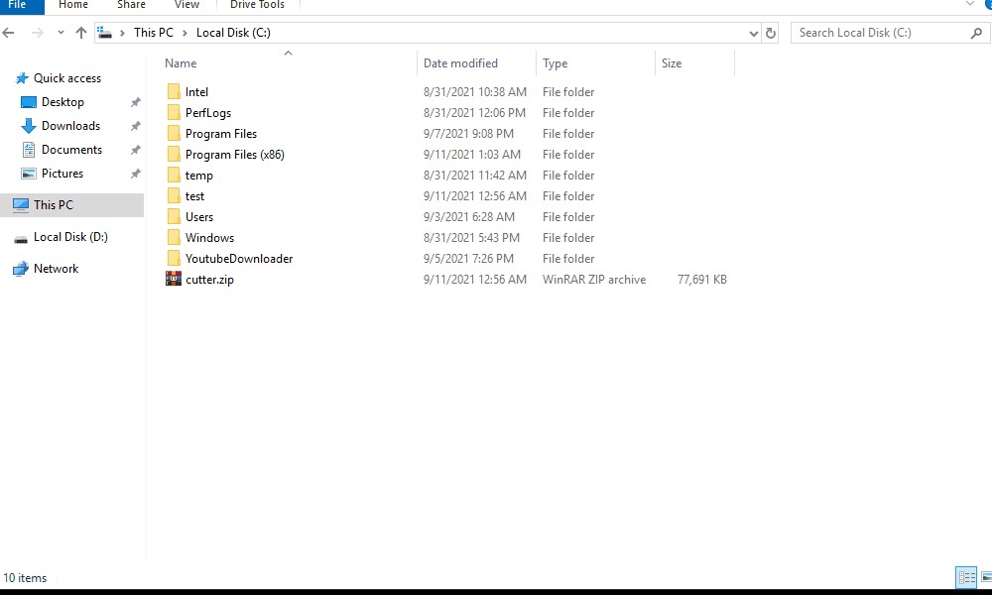This screenshot has width=992, height=595.
Task: Click the pin icon beside Downloads
Action: point(135,126)
